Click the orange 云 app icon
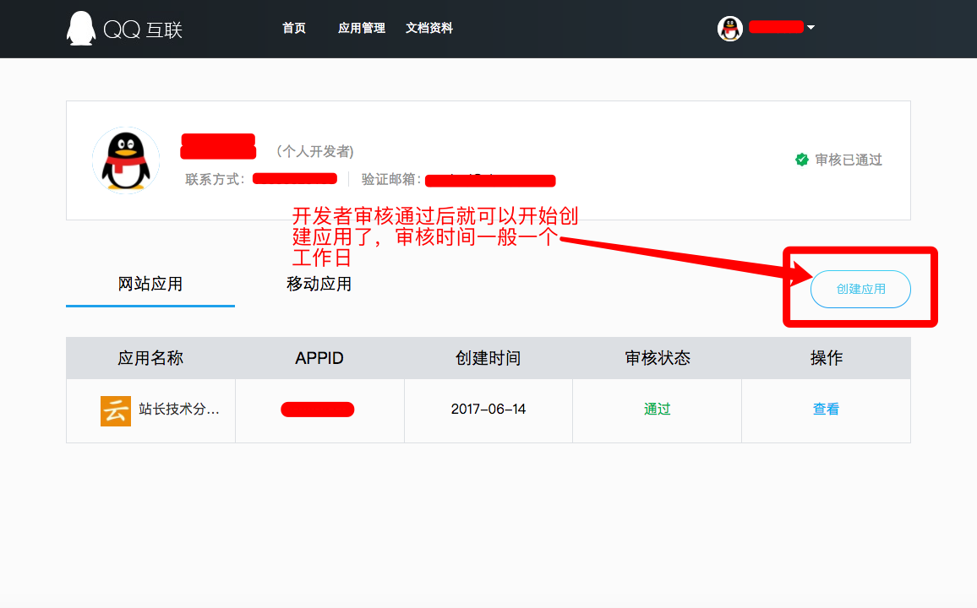The height and width of the screenshot is (608, 977). coord(116,410)
